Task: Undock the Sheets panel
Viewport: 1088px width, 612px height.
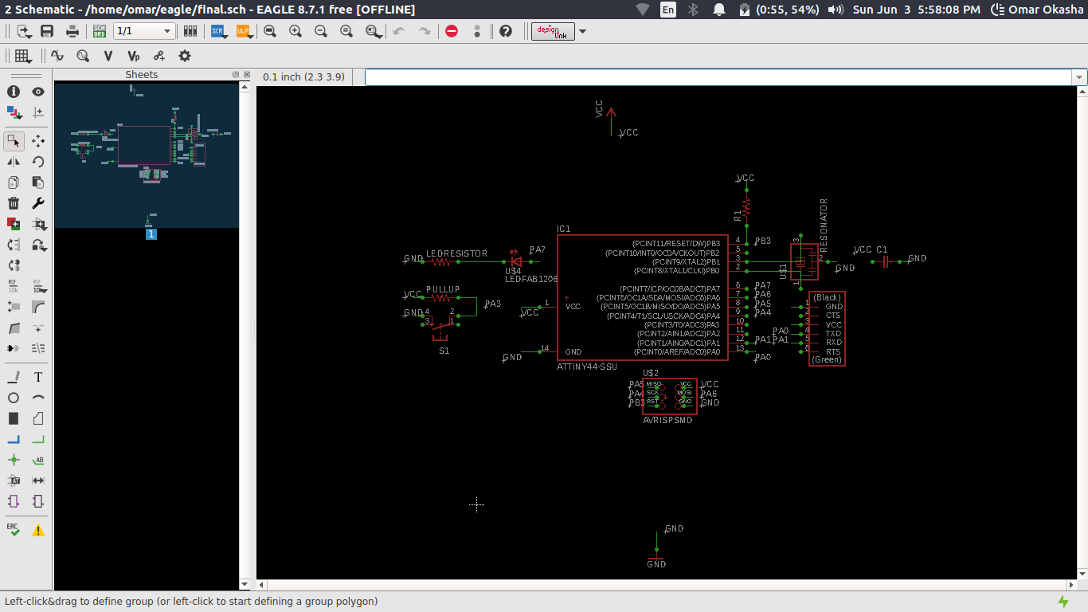Action: 236,74
